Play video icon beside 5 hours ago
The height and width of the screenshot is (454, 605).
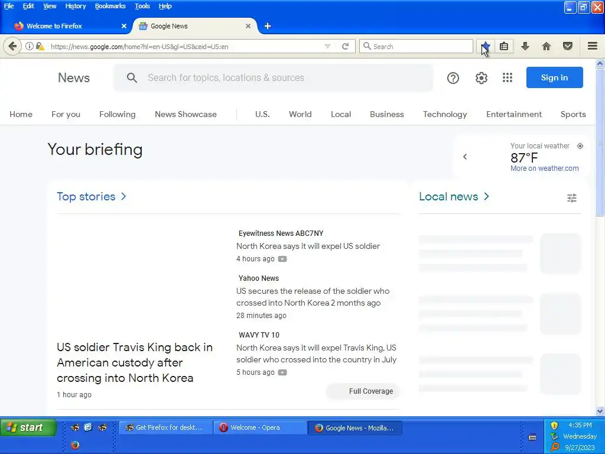[282, 372]
